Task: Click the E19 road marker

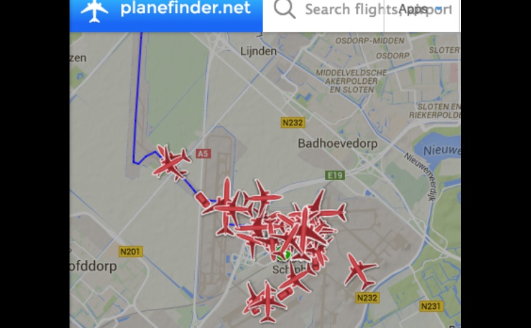Action: [335, 175]
